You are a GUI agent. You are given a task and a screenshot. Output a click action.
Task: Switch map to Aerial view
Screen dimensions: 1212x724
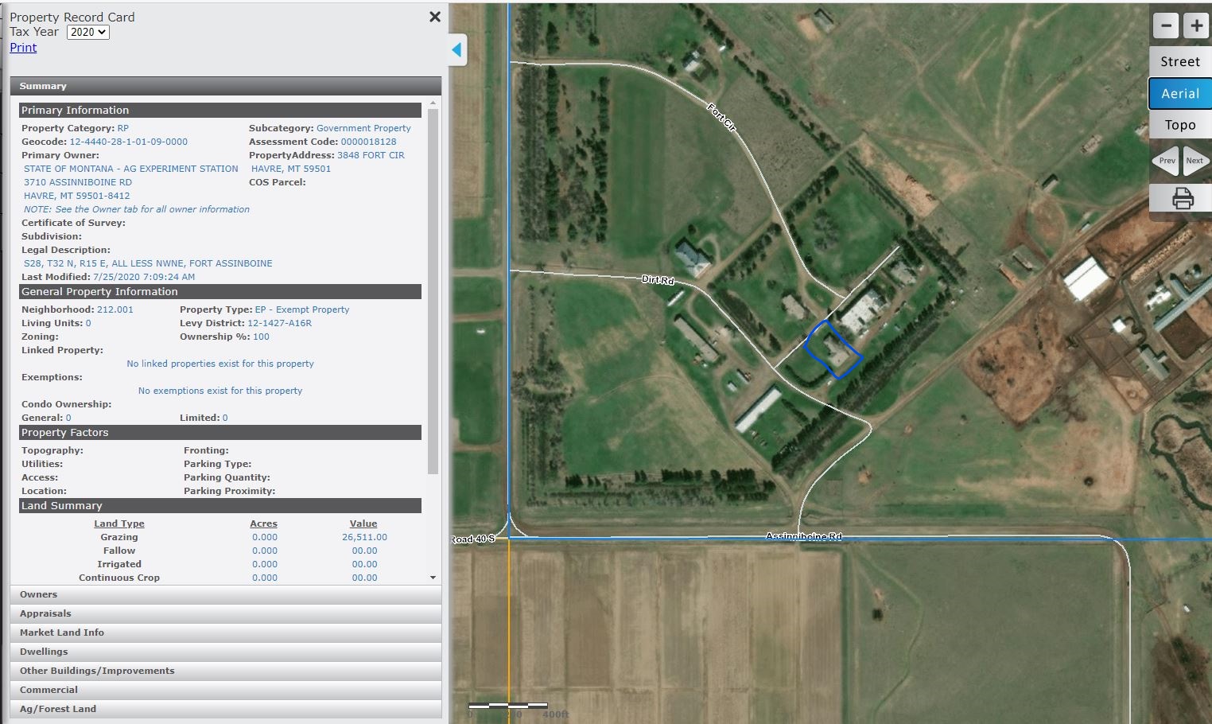coord(1179,94)
